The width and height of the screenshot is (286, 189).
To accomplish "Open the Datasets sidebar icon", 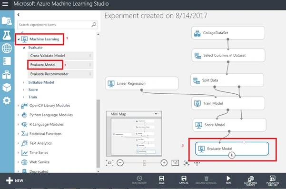I will pos(7,74).
